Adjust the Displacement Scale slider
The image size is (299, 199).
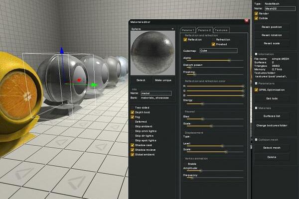(215, 152)
